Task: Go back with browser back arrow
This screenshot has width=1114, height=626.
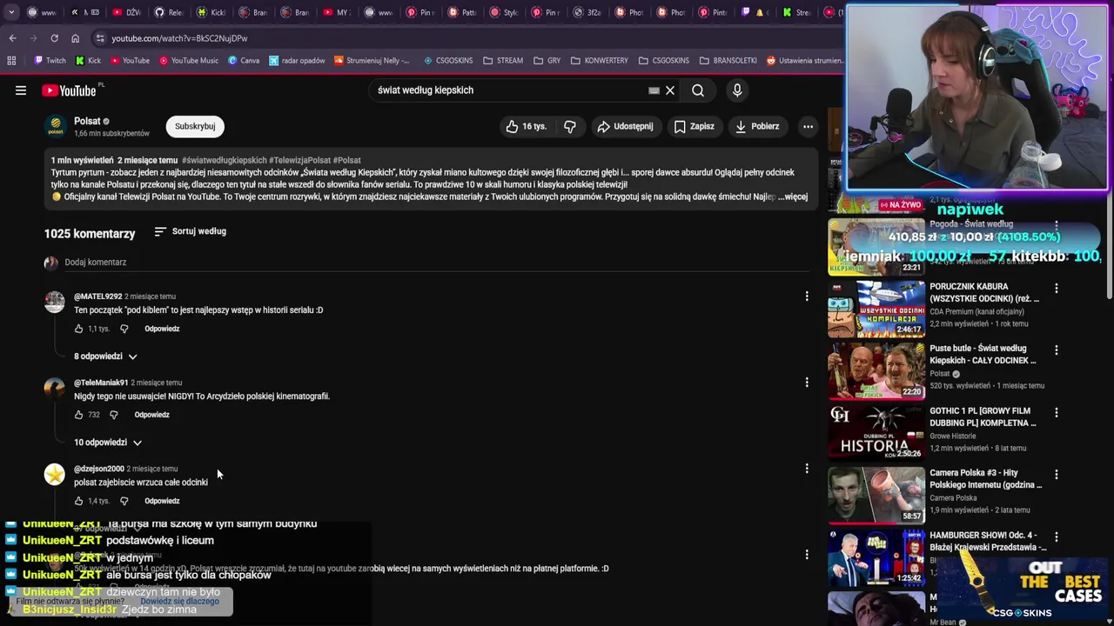Action: 12,38
